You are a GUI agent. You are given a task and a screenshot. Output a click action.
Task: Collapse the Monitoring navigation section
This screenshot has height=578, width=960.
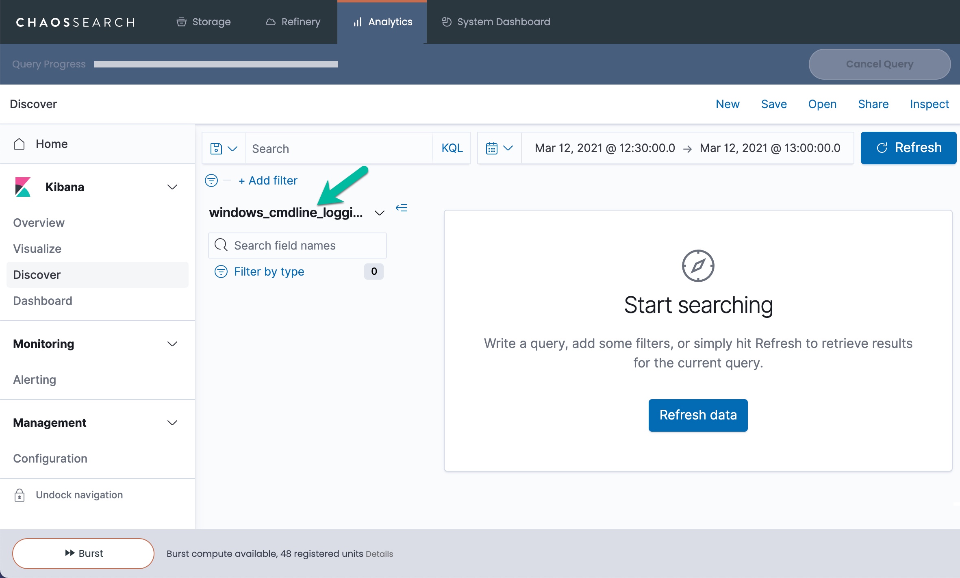172,344
